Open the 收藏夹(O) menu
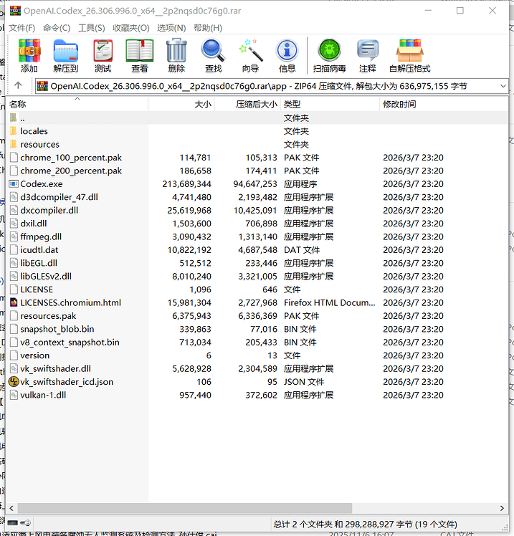The width and height of the screenshot is (514, 536). 131,28
